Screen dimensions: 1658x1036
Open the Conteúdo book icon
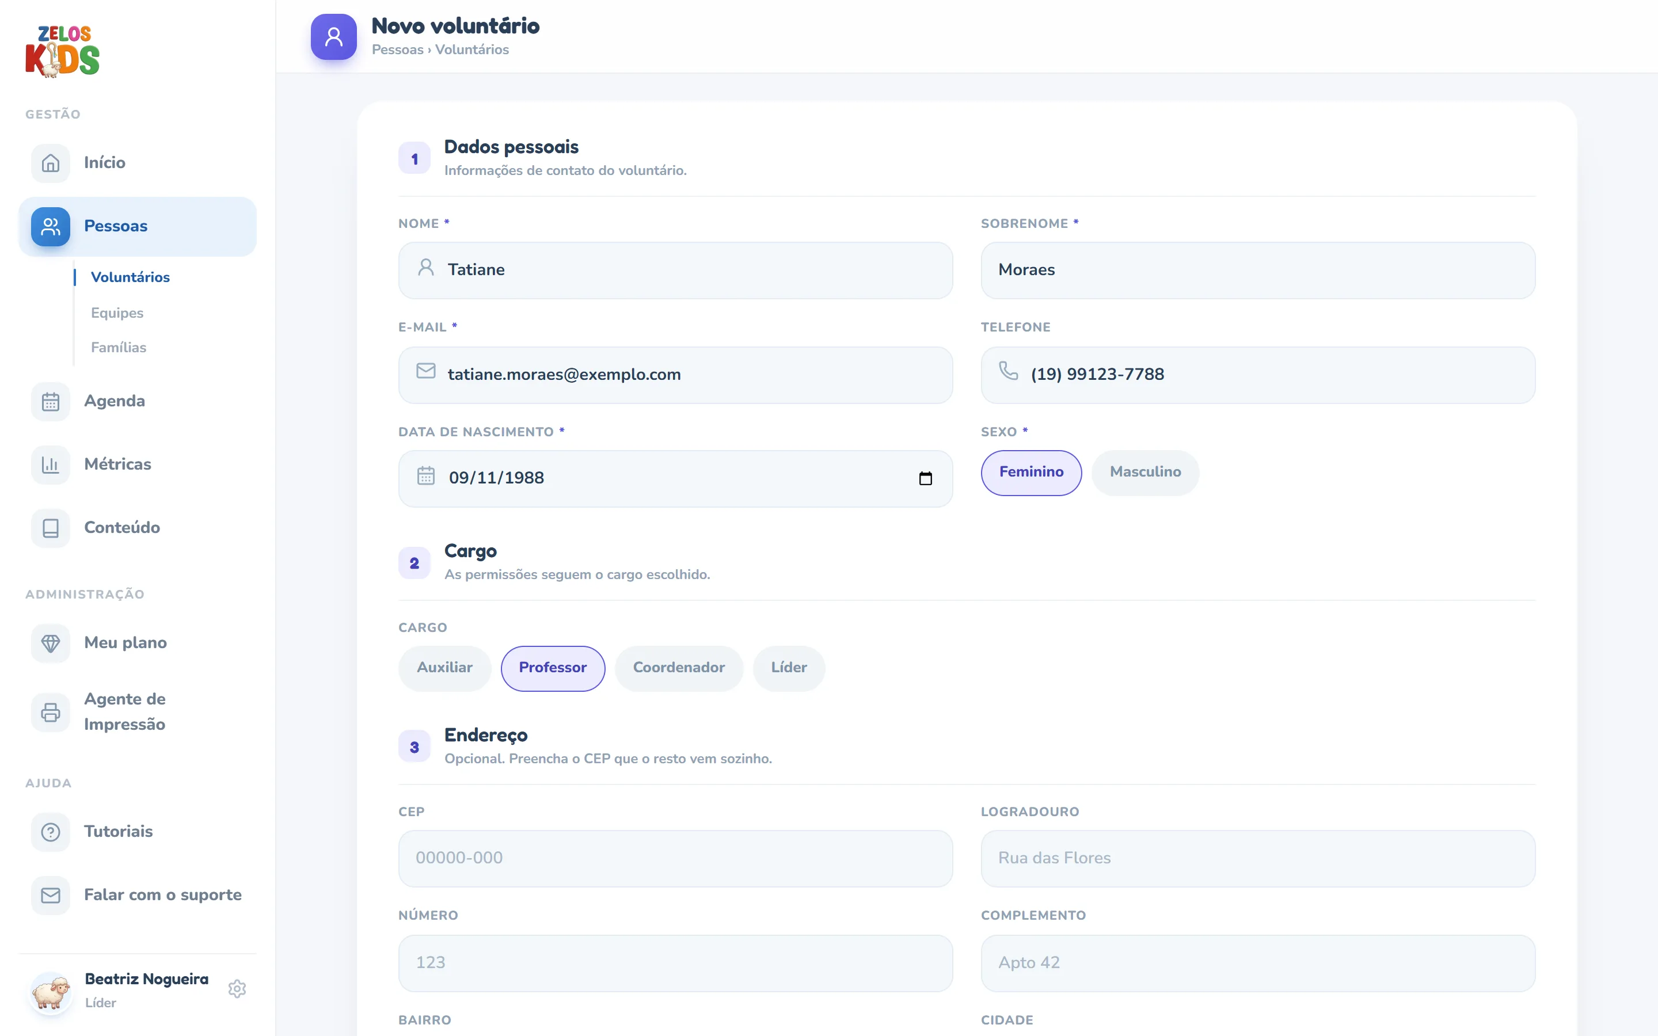(x=51, y=528)
